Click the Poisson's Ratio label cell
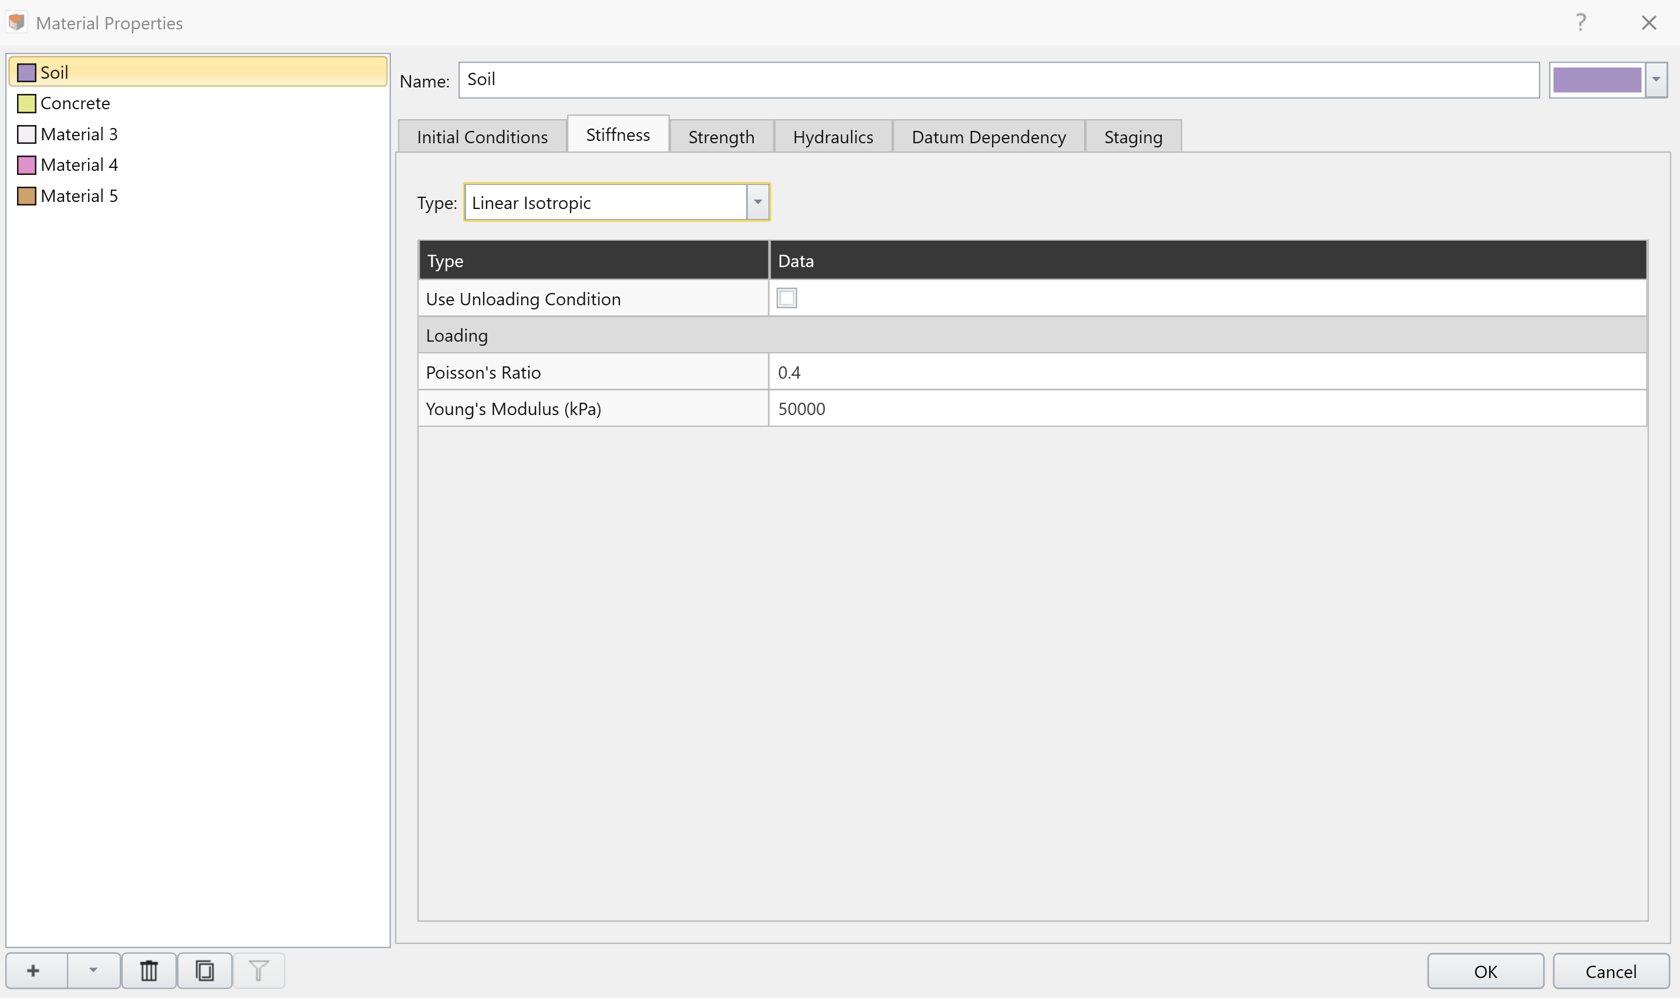Viewport: 1680px width, 998px height. (593, 372)
